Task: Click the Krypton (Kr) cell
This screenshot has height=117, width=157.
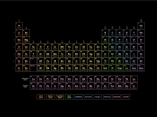Action: pyautogui.click(x=141, y=47)
